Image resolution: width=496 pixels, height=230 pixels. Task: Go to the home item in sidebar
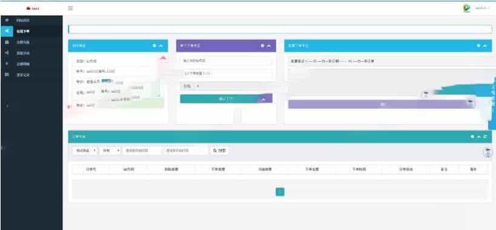[31, 21]
